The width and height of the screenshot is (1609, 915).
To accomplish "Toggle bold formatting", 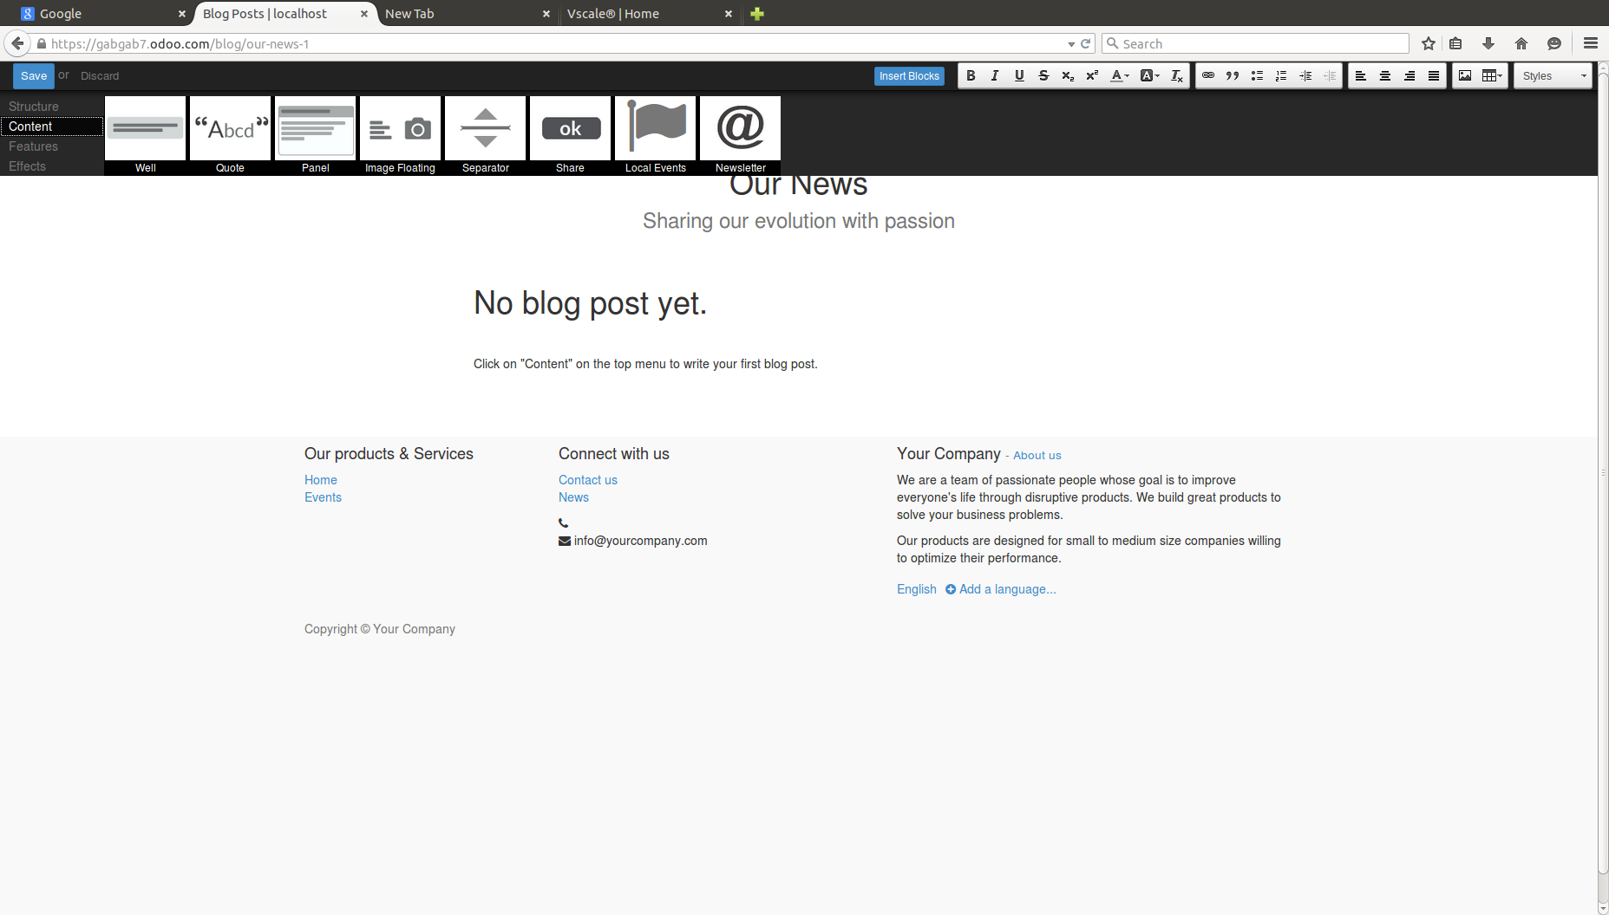I will [971, 76].
